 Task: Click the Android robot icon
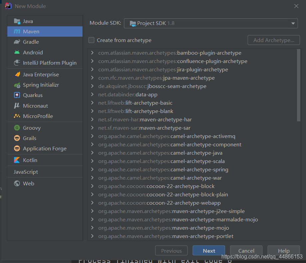point(17,52)
